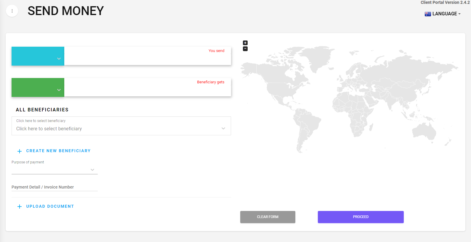Zoom in on the world map
Image resolution: width=471 pixels, height=242 pixels.
tap(245, 43)
